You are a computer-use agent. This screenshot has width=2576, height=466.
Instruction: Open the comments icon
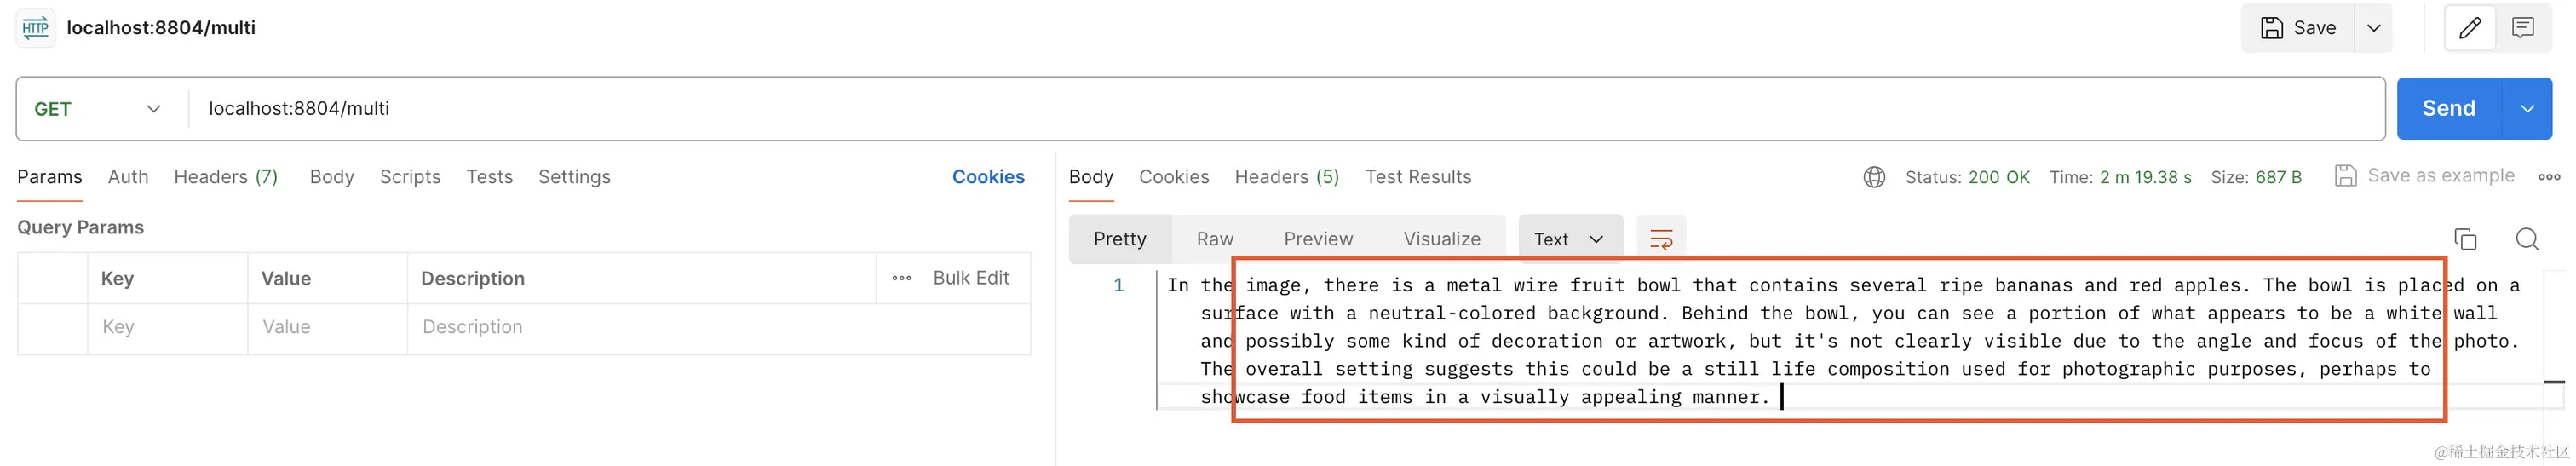point(2522,28)
